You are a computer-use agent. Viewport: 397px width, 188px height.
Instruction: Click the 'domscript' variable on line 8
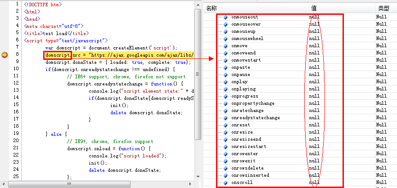58,55
